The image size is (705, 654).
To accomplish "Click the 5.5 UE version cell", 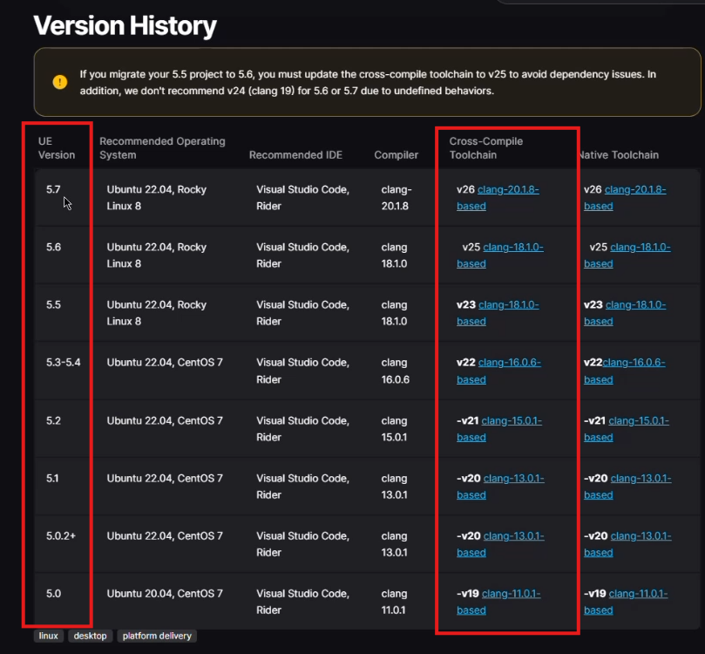I will point(53,305).
